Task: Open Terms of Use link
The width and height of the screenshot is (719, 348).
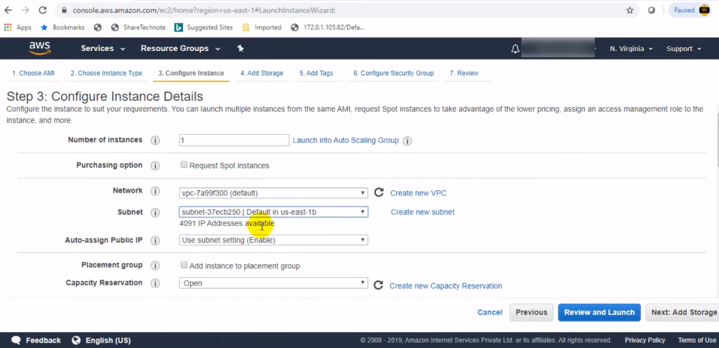Action: pyautogui.click(x=697, y=341)
